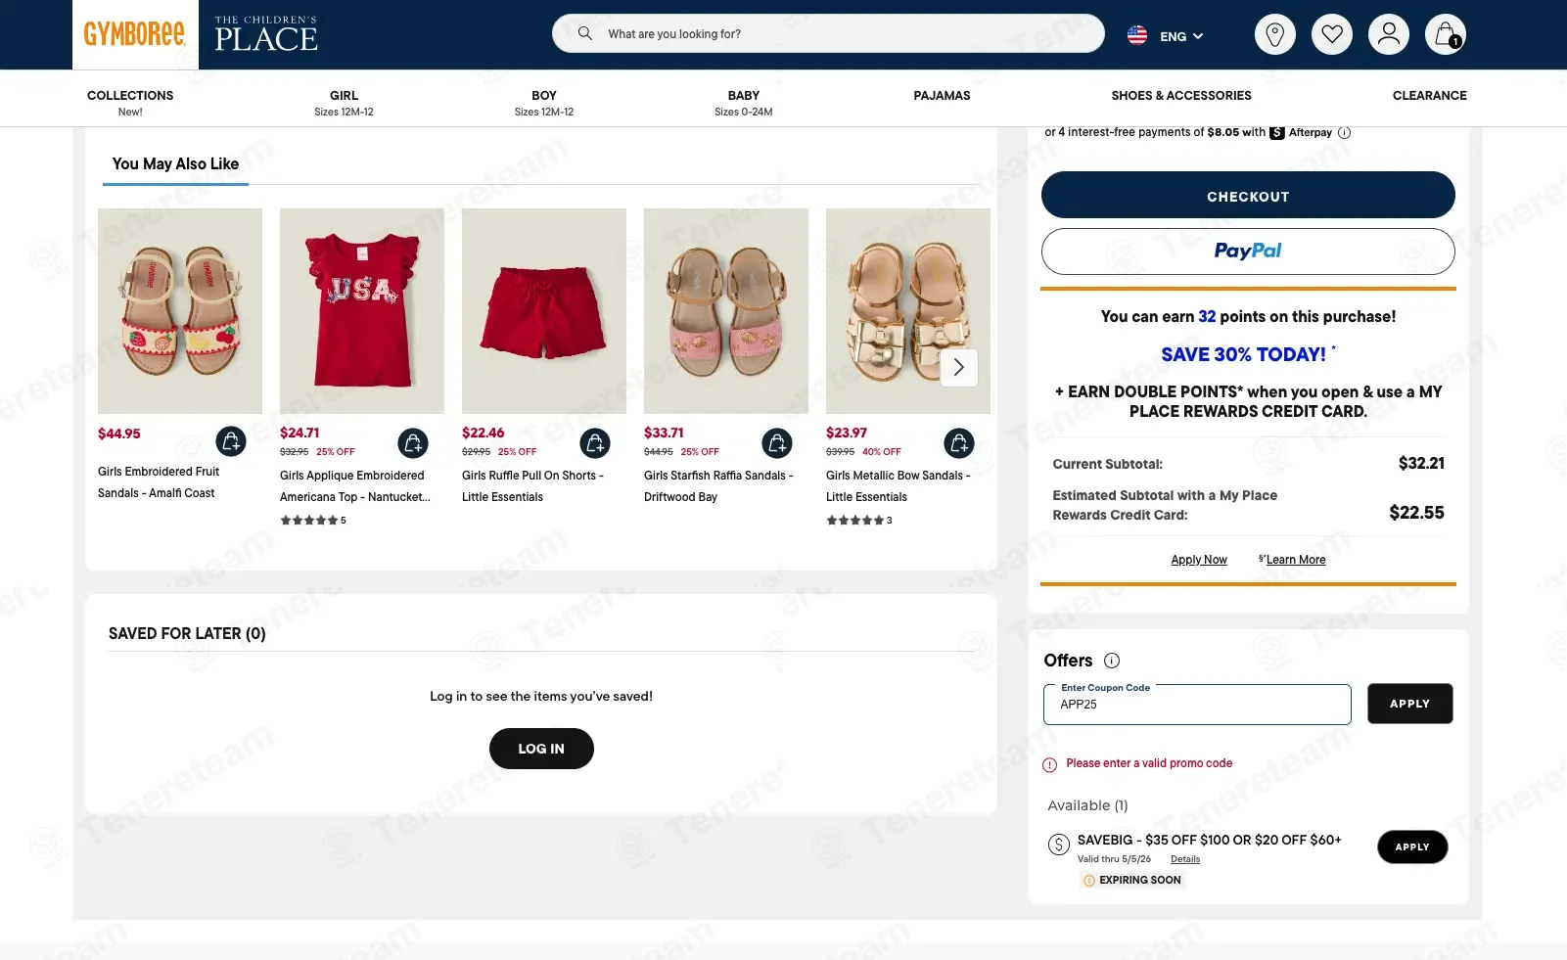Open the favorites heart icon

(1331, 34)
